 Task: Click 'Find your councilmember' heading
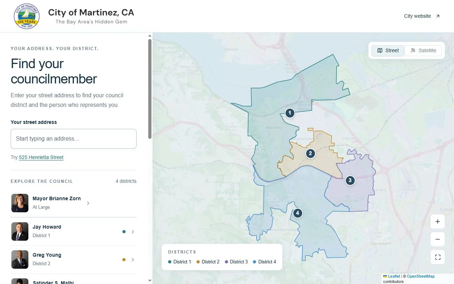[x=54, y=71]
